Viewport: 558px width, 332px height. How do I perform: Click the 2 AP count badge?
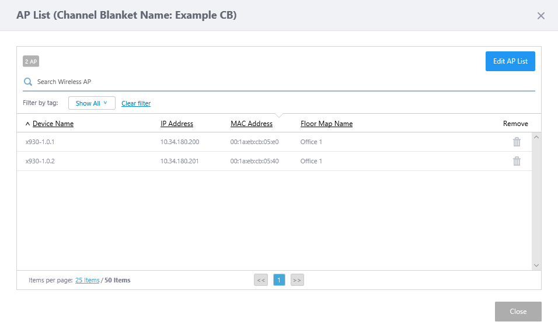31,61
